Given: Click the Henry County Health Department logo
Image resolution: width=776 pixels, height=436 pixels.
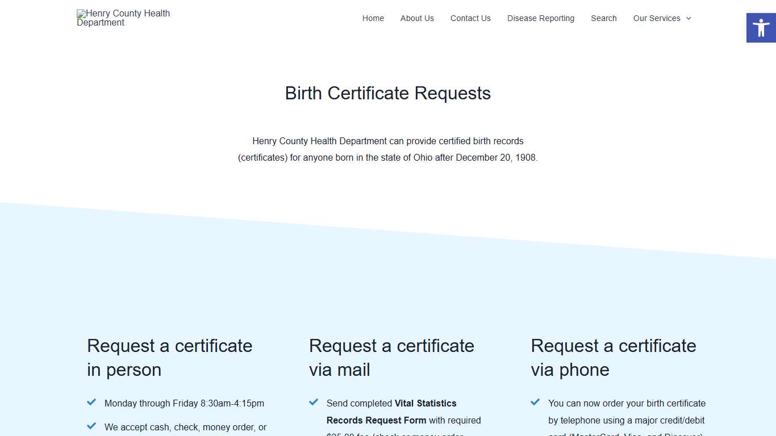Looking at the screenshot, I should 123,18.
